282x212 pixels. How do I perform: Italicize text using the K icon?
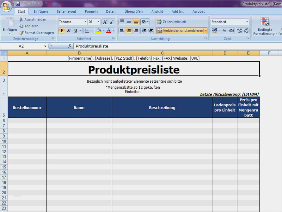pyautogui.click(x=68, y=30)
